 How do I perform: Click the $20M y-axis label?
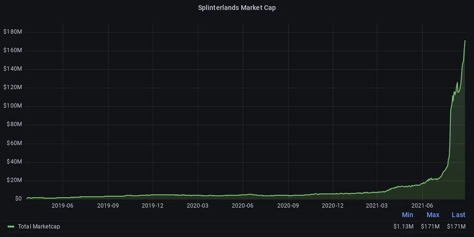(14, 180)
